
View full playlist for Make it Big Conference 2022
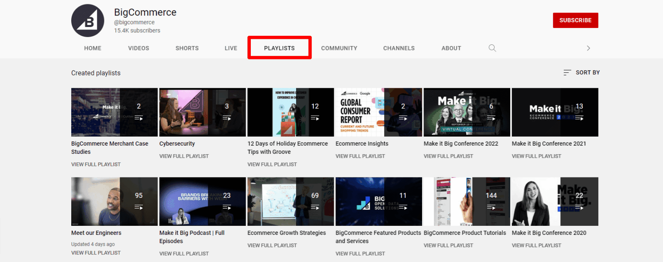click(x=448, y=156)
